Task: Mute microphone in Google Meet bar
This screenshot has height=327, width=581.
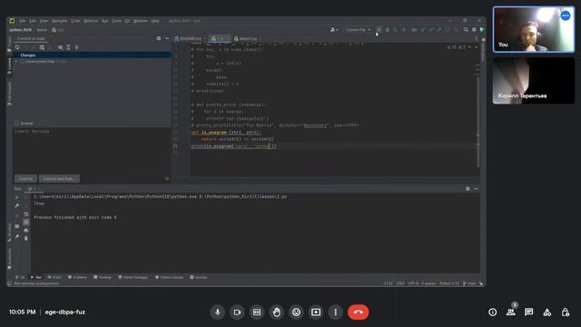Action: [218, 312]
